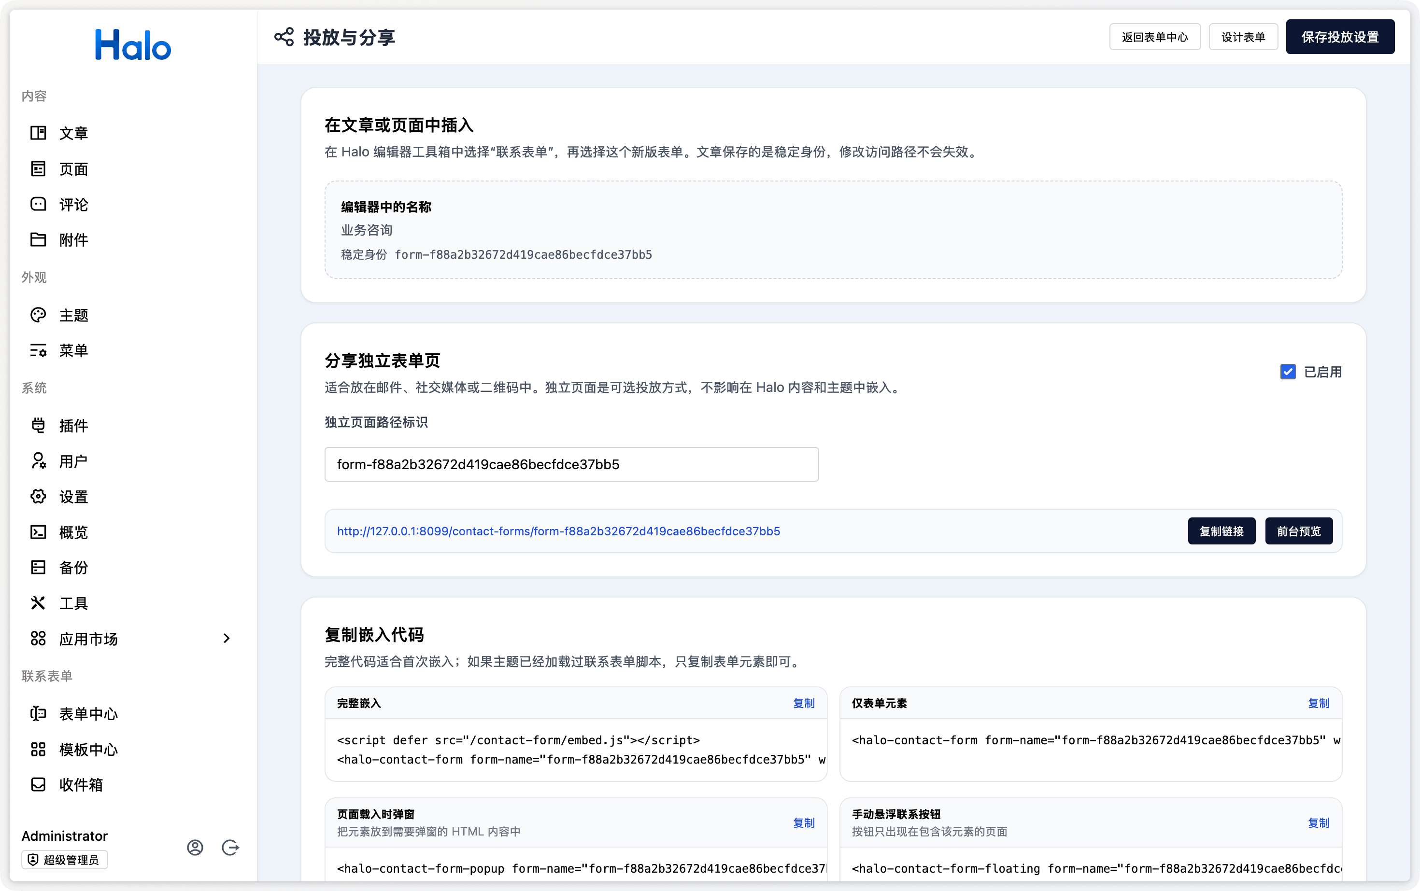Click the 超级管理员 role badge
The width and height of the screenshot is (1420, 891).
pos(65,860)
